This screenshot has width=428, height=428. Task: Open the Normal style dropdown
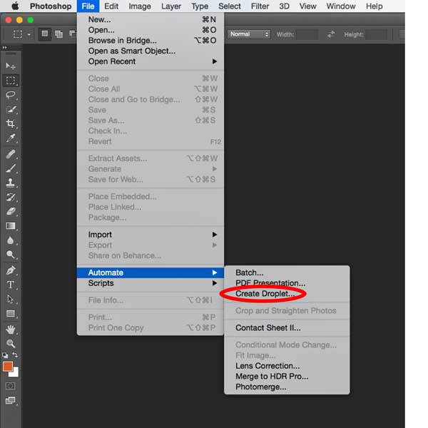pyautogui.click(x=249, y=34)
